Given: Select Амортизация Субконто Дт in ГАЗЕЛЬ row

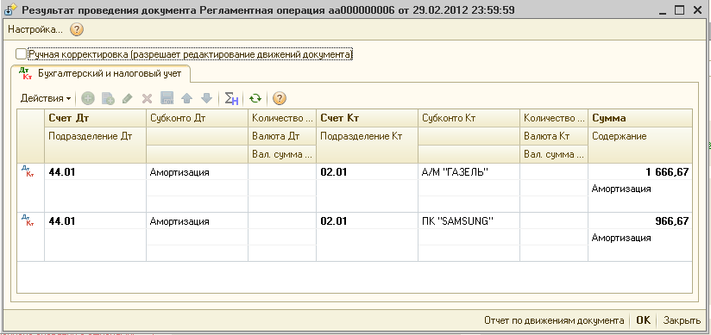Looking at the screenshot, I should point(198,171).
